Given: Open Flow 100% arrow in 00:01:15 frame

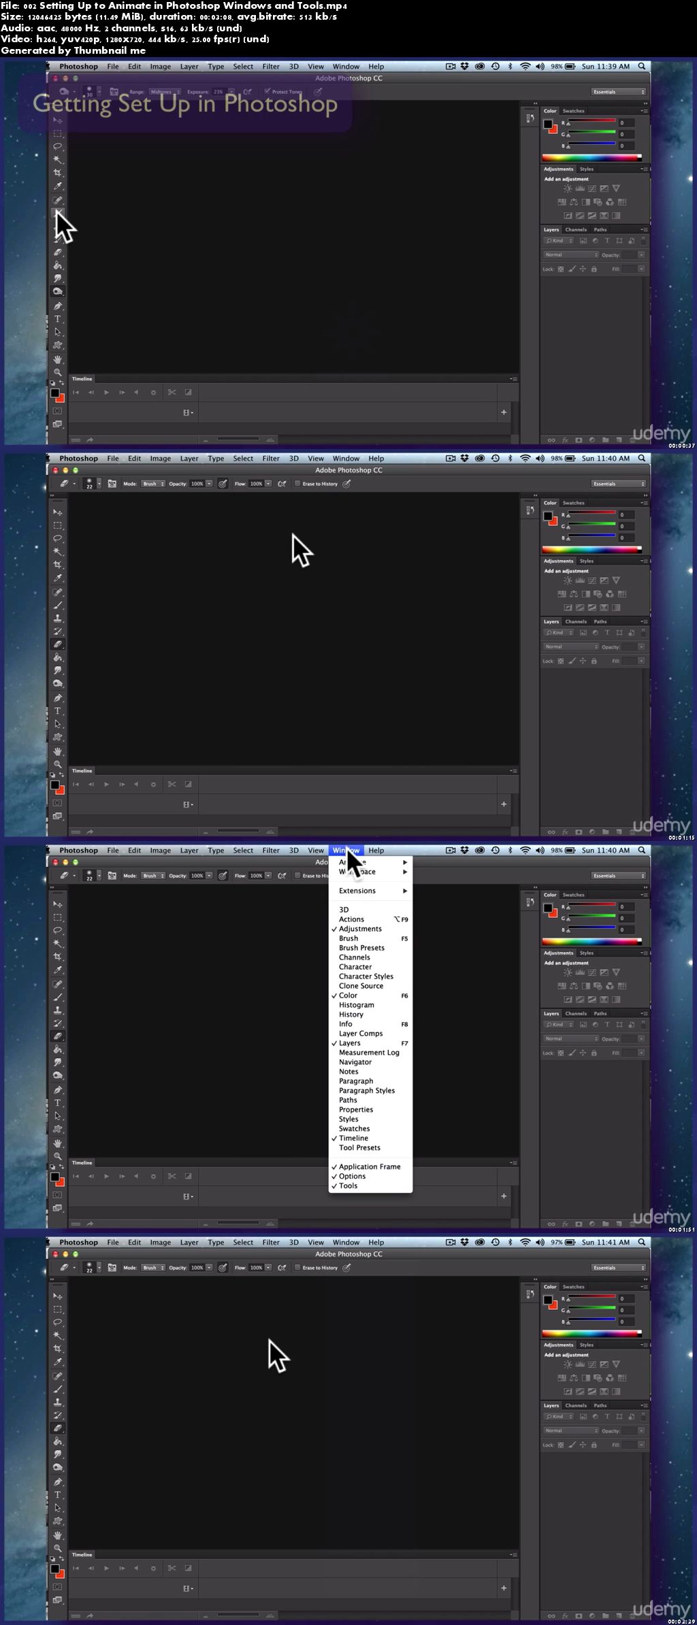Looking at the screenshot, I should pyautogui.click(x=268, y=484).
